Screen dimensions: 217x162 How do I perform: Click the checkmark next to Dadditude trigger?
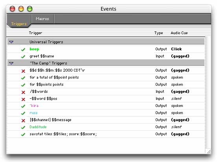tap(23, 127)
